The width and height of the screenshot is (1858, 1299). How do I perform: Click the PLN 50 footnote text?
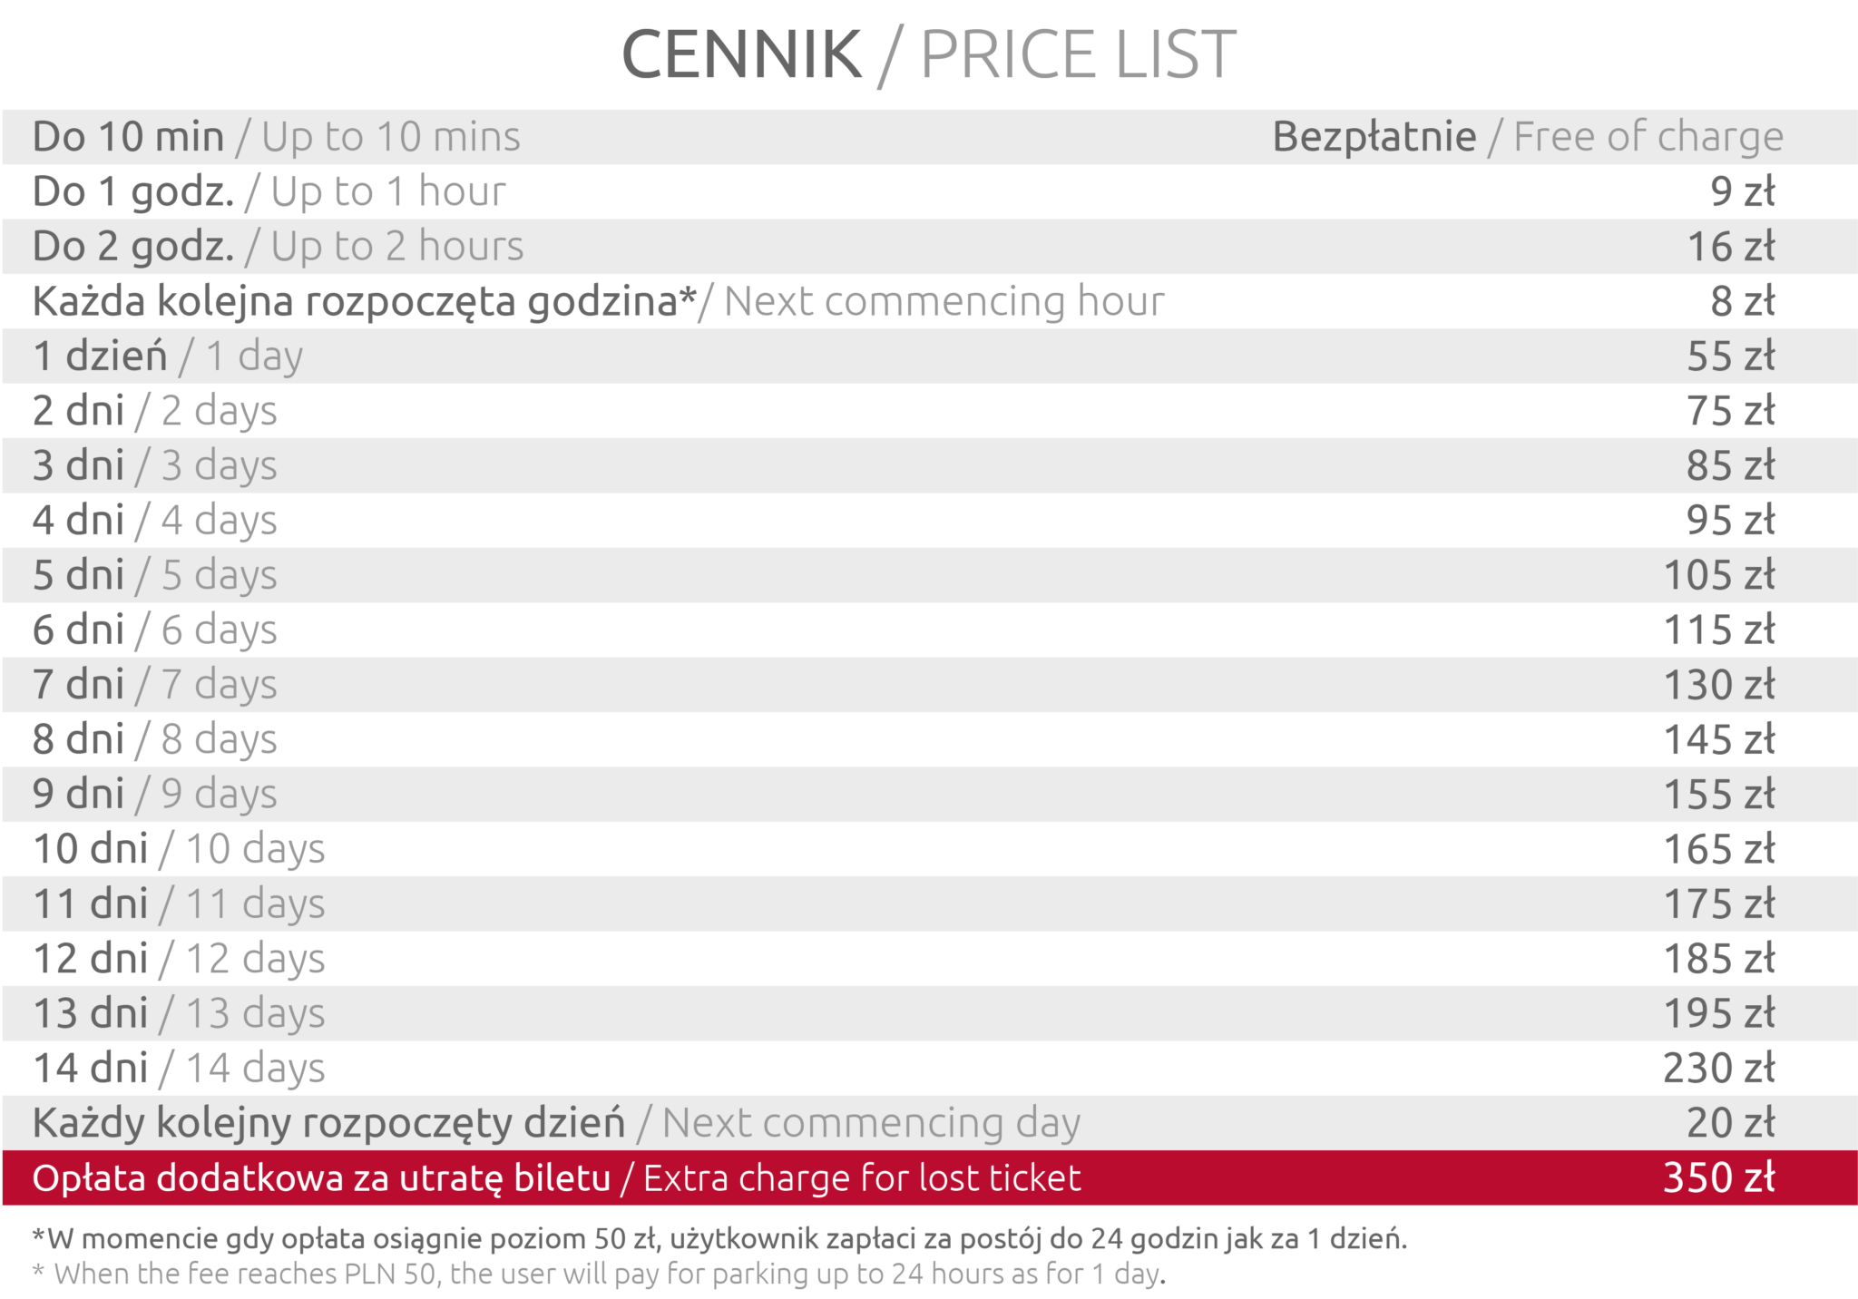click(x=599, y=1274)
